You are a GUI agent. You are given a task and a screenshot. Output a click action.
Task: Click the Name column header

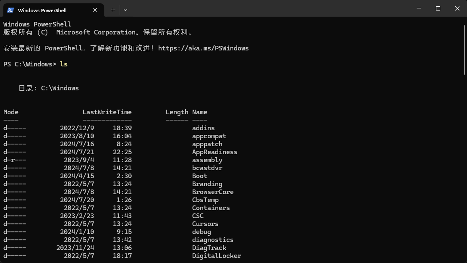point(200,112)
